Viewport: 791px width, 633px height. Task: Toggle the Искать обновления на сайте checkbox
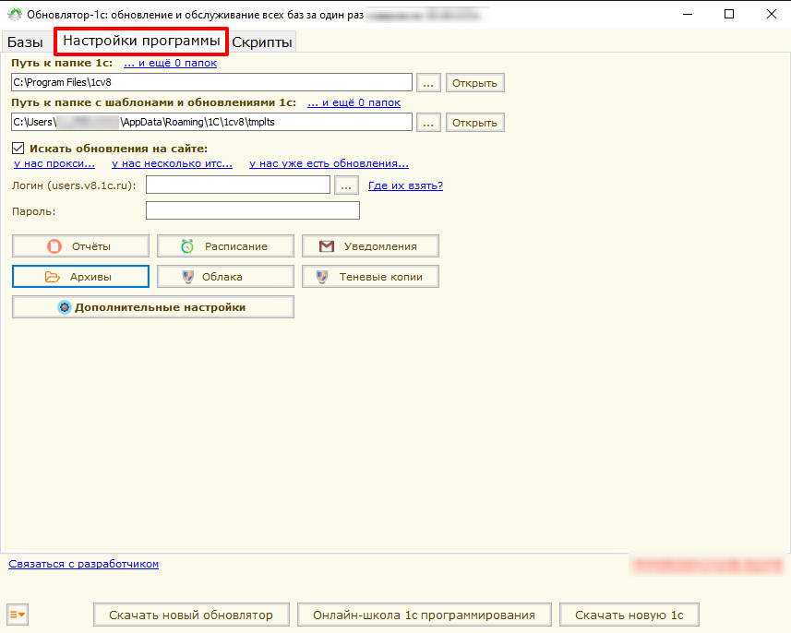18,149
